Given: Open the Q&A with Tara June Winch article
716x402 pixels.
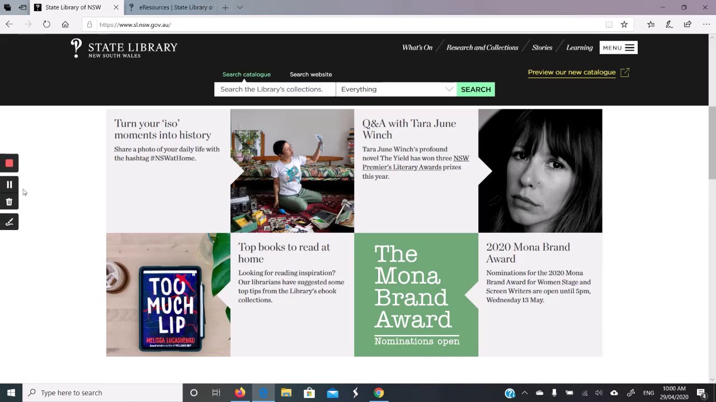Looking at the screenshot, I should 409,129.
